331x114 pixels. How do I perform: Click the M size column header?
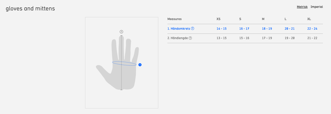[263, 19]
